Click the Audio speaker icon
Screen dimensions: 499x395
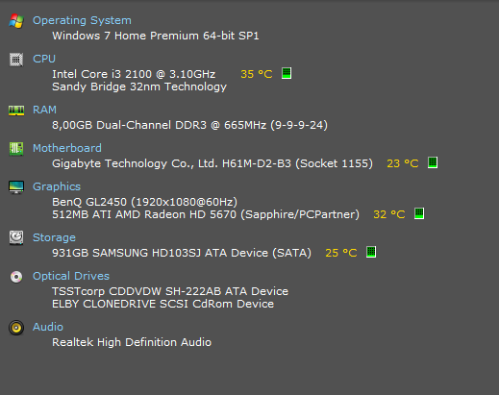[16, 328]
